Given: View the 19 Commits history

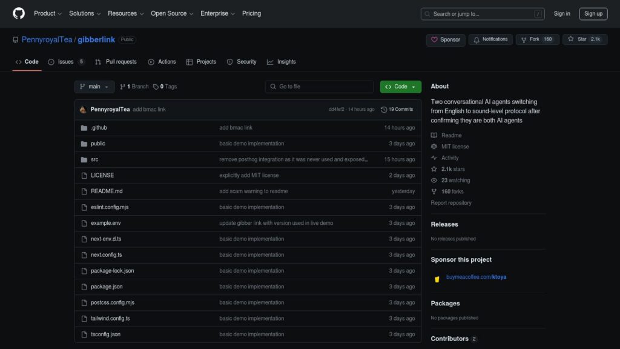Looking at the screenshot, I should [x=397, y=110].
